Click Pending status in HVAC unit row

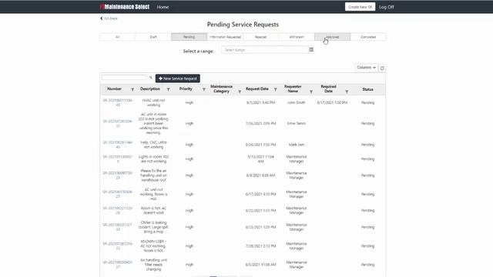coord(367,102)
